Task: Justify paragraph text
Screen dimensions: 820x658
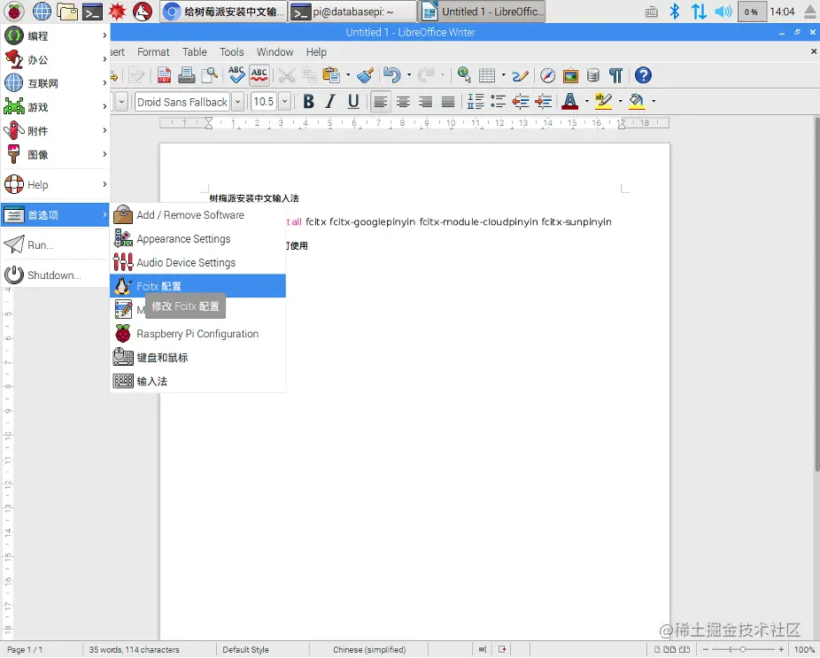Action: (x=448, y=102)
